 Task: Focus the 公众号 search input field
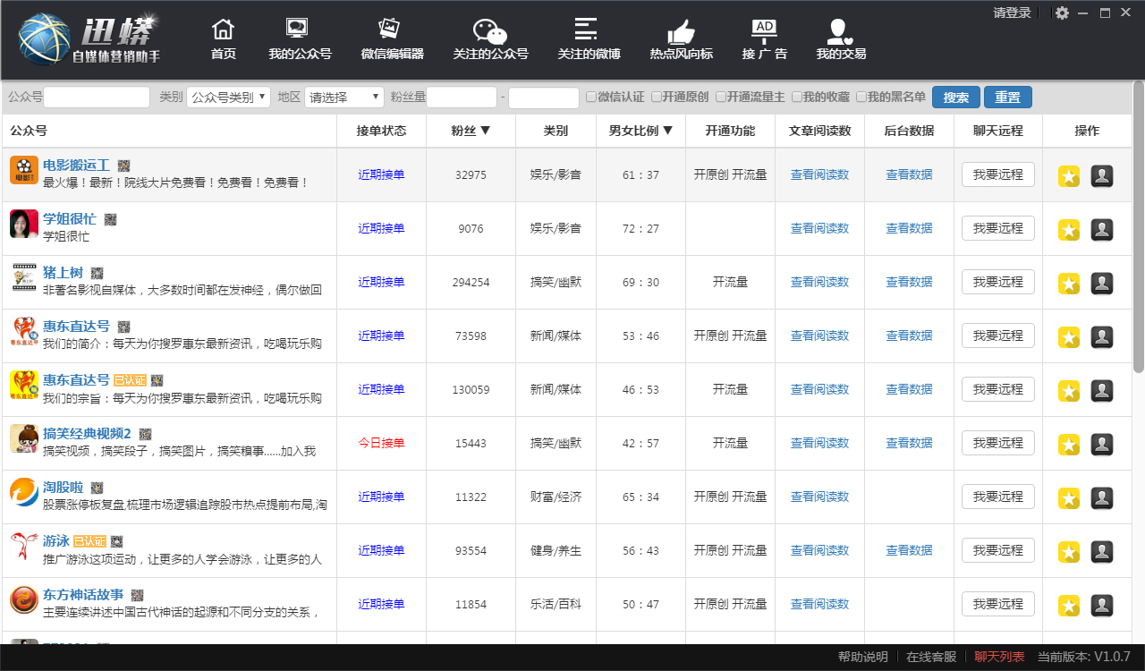tap(97, 98)
